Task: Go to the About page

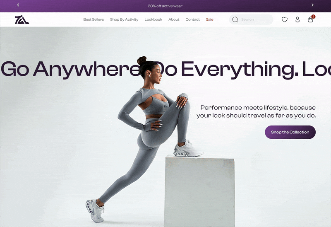Action: tap(174, 19)
